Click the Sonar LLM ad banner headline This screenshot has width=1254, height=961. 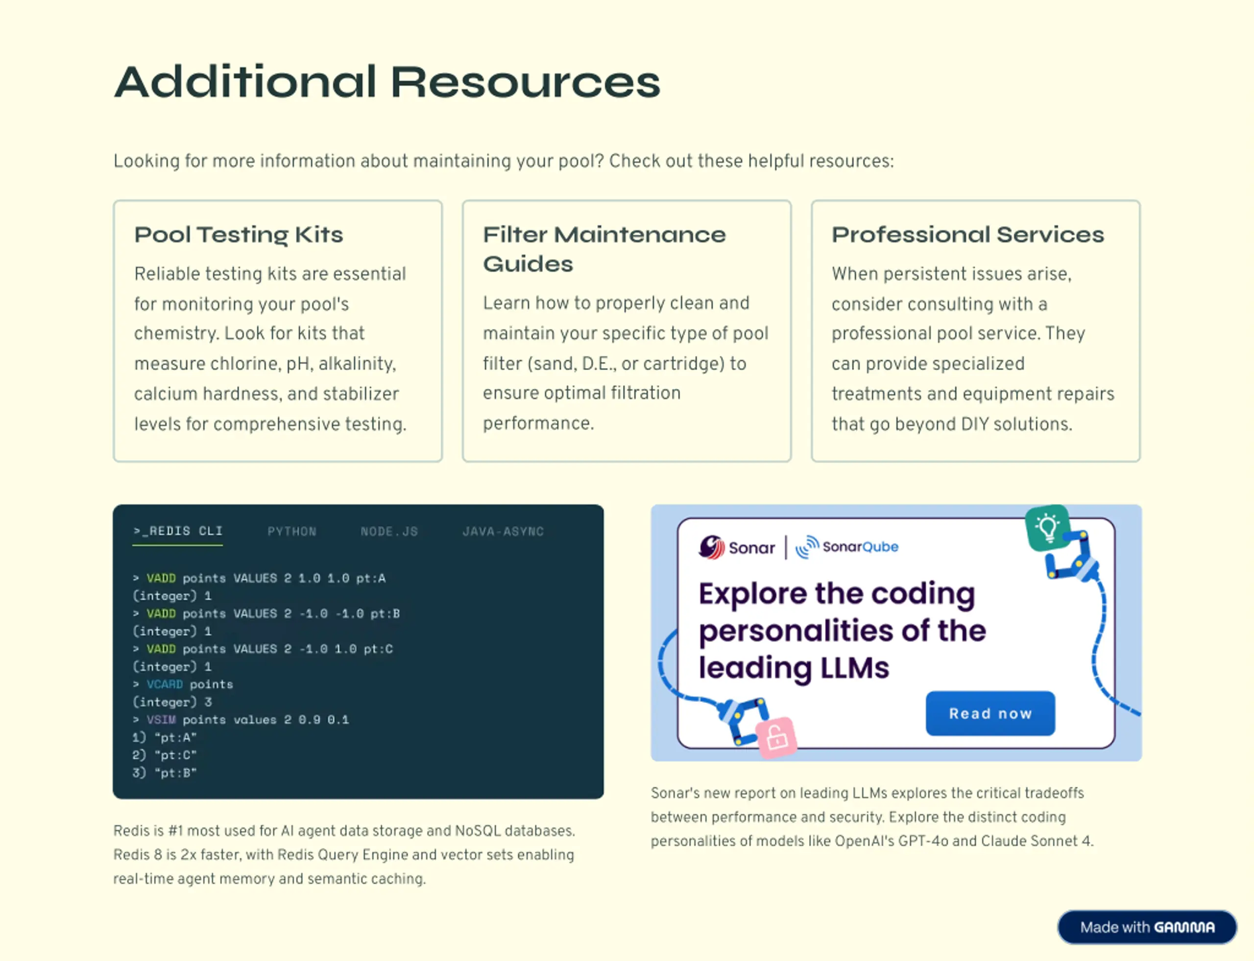tap(842, 631)
